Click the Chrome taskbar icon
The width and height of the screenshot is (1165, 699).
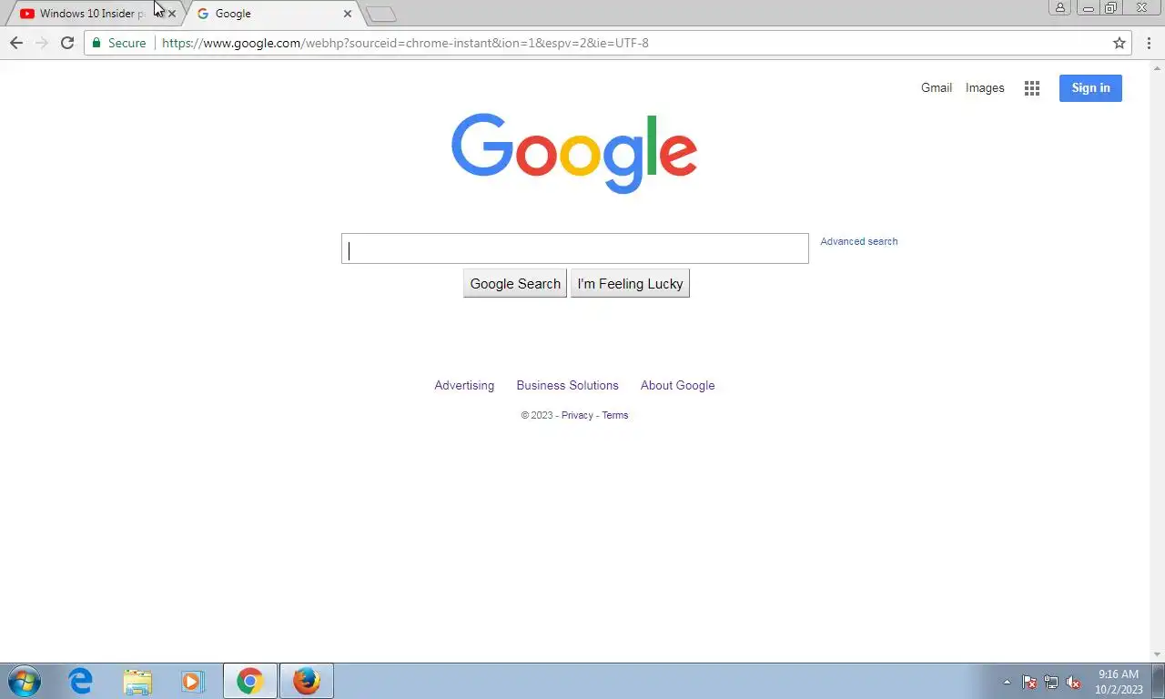(x=250, y=681)
